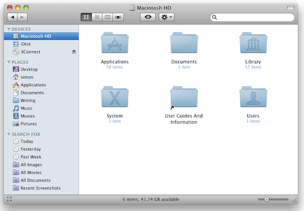Close the window with the red button

tap(9, 8)
